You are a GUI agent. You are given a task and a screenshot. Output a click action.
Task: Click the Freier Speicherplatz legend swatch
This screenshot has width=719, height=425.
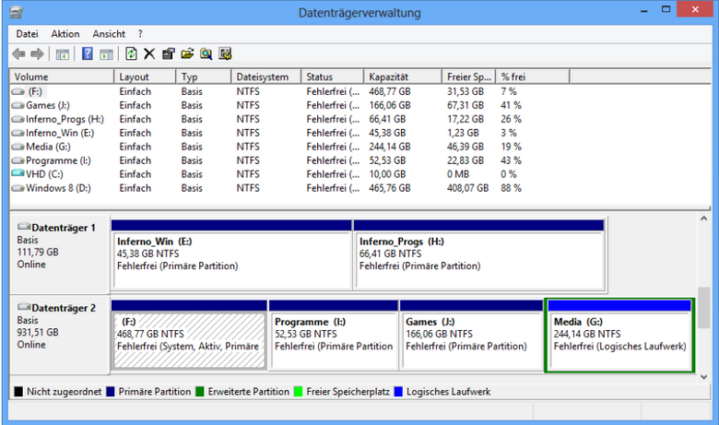tap(299, 392)
